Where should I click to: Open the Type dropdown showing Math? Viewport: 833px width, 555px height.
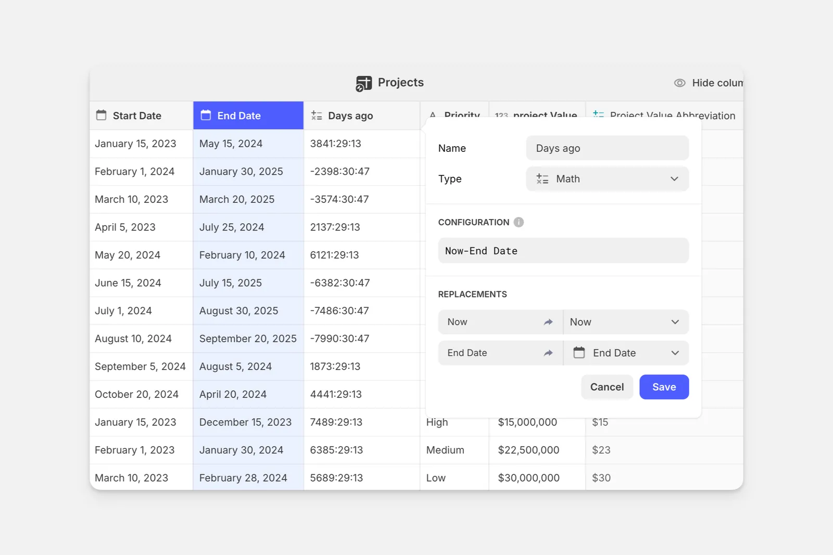pyautogui.click(x=608, y=179)
